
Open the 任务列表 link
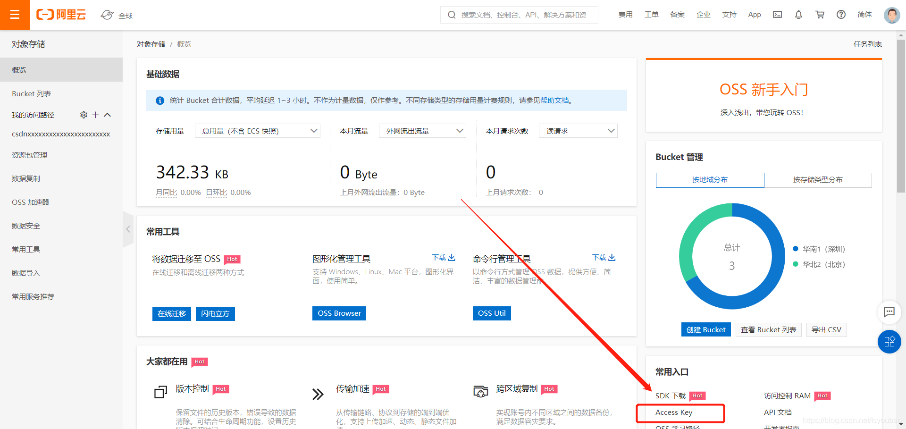[x=868, y=44]
